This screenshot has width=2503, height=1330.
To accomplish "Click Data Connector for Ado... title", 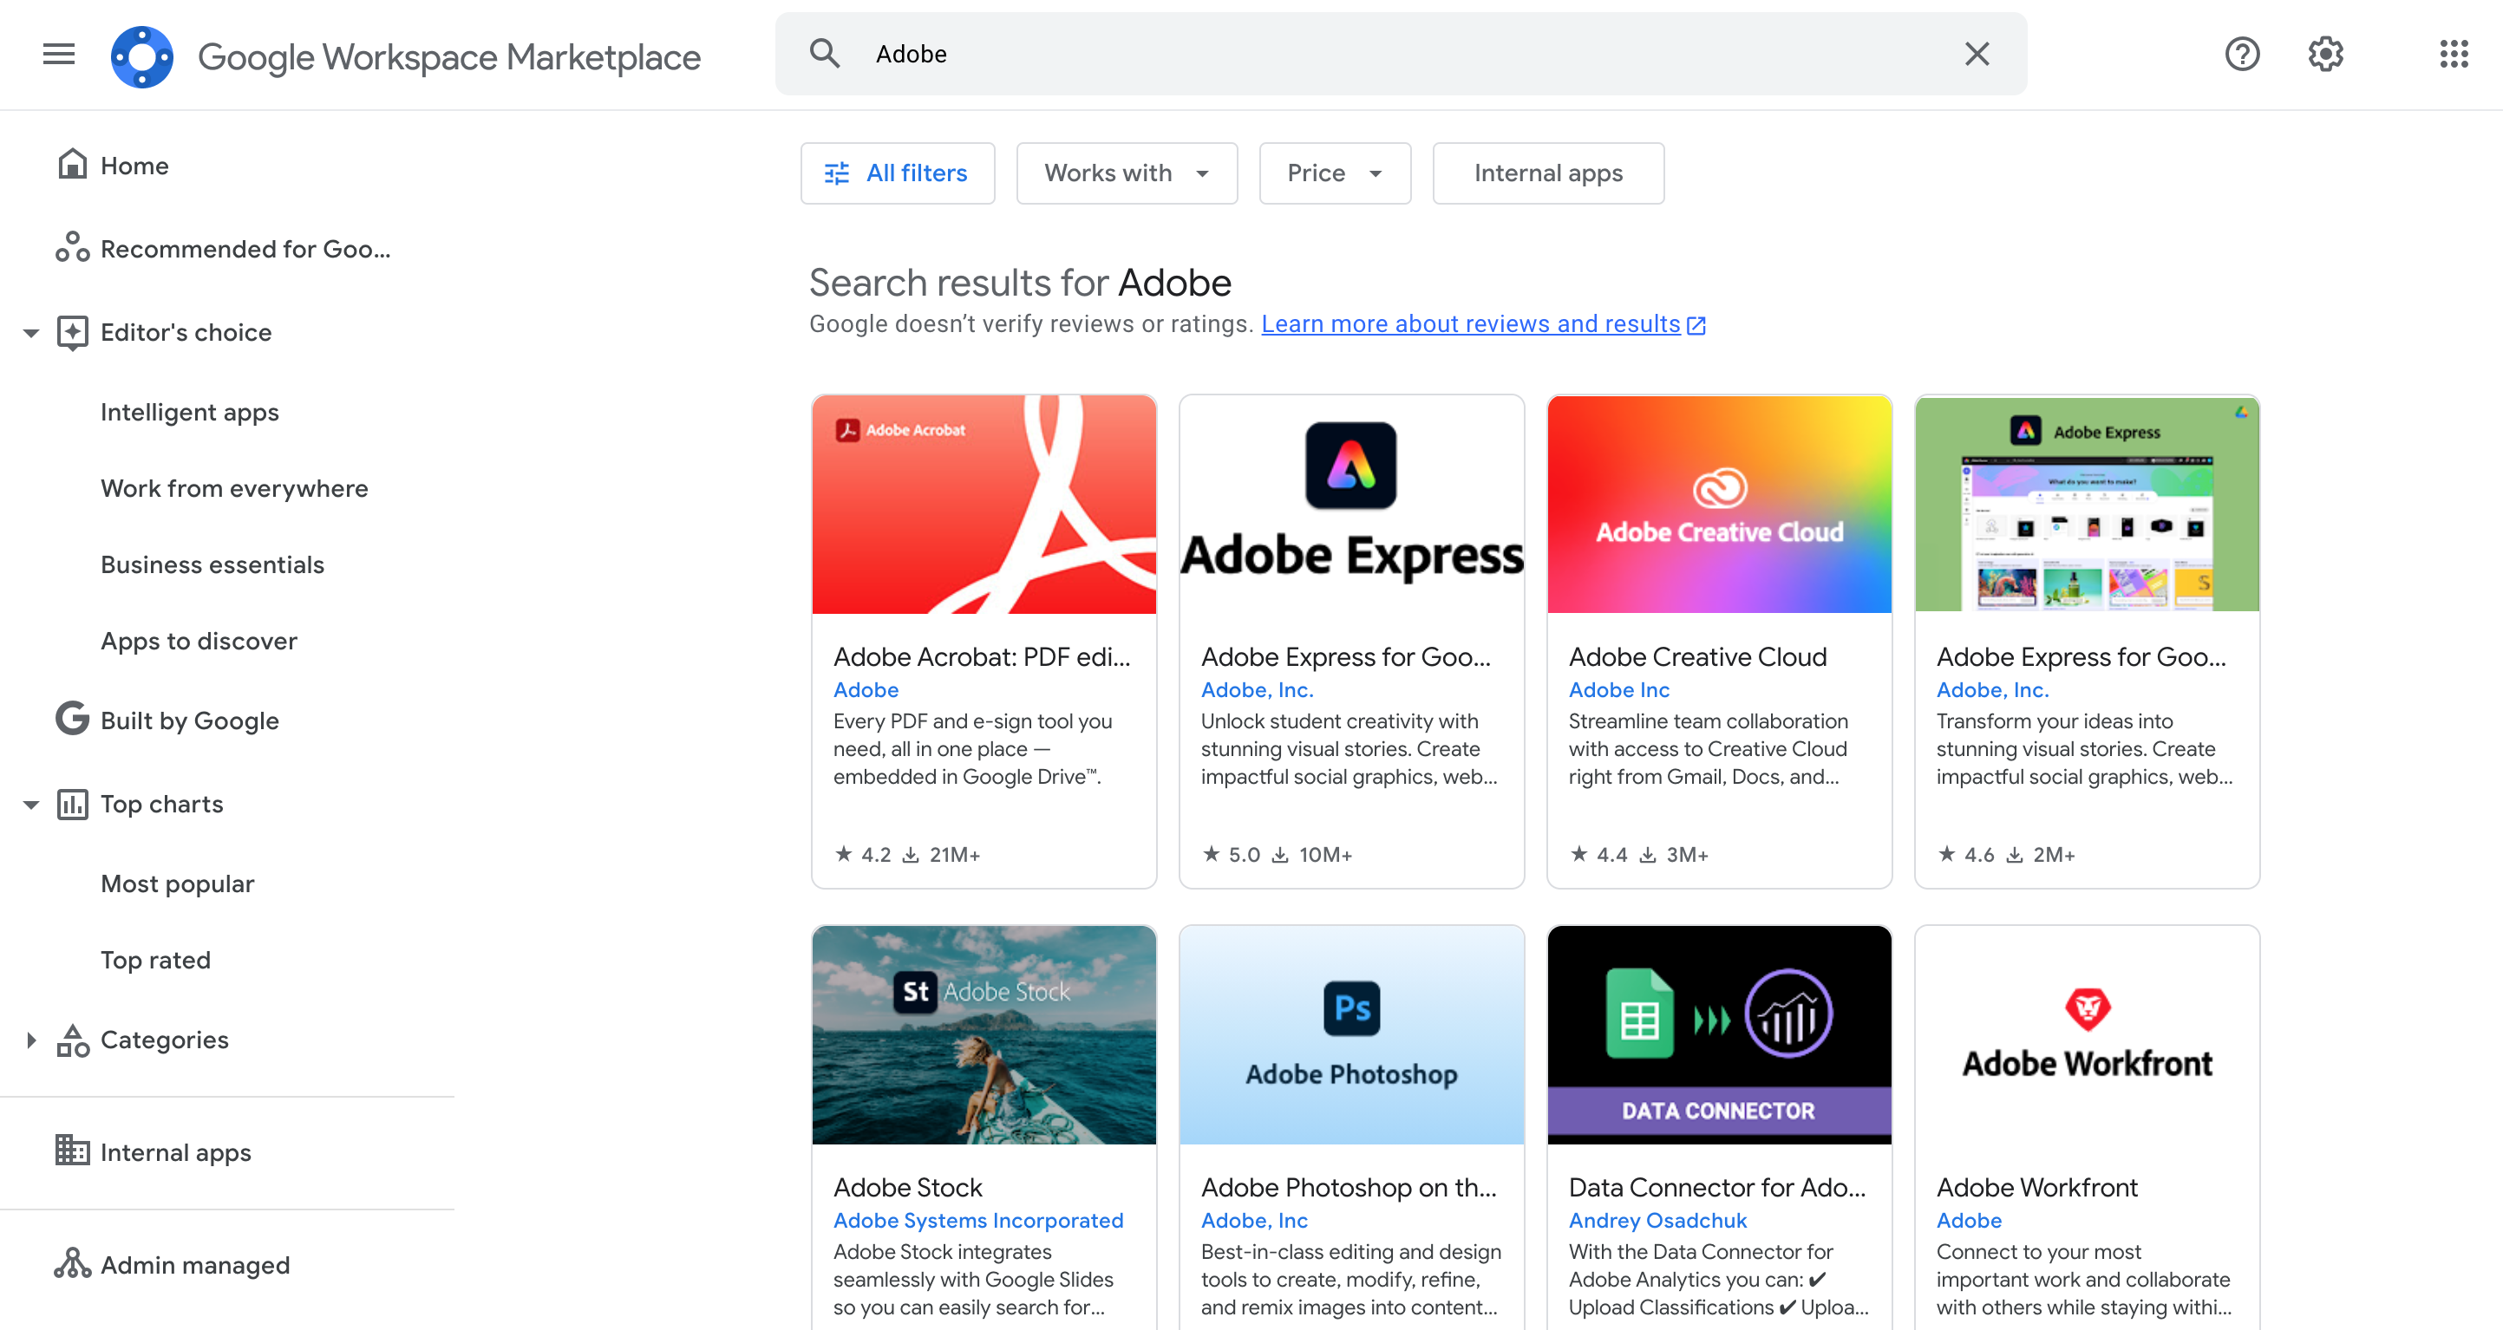I will (1716, 1187).
